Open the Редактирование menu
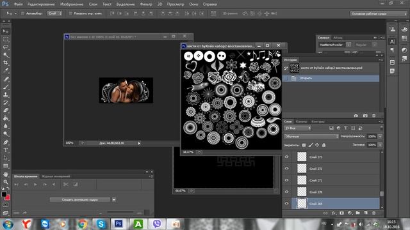 coord(41,4)
